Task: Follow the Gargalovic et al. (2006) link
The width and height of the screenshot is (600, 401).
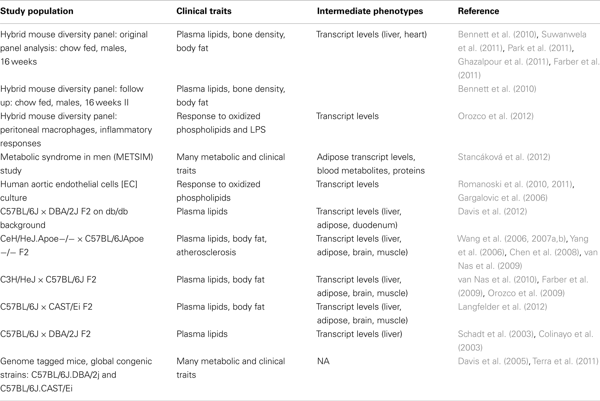Action: coord(502,198)
